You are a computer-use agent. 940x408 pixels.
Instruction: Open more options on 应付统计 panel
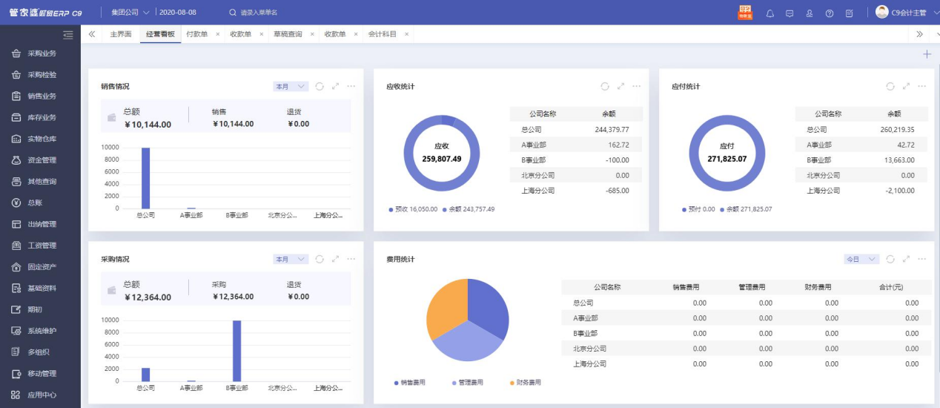[922, 86]
